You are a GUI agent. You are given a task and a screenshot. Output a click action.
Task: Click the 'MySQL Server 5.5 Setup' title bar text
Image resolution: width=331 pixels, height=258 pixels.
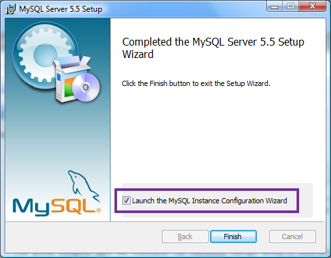pyautogui.click(x=60, y=9)
